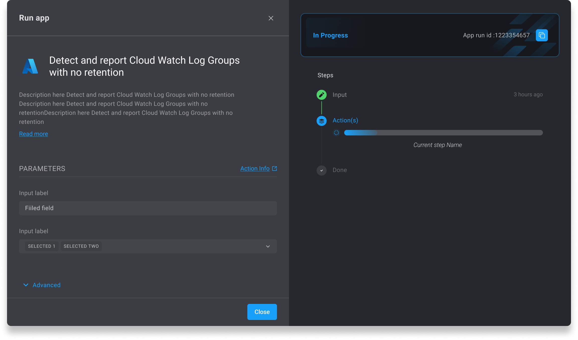Open the Action Info link
The height and width of the screenshot is (340, 578).
click(255, 168)
